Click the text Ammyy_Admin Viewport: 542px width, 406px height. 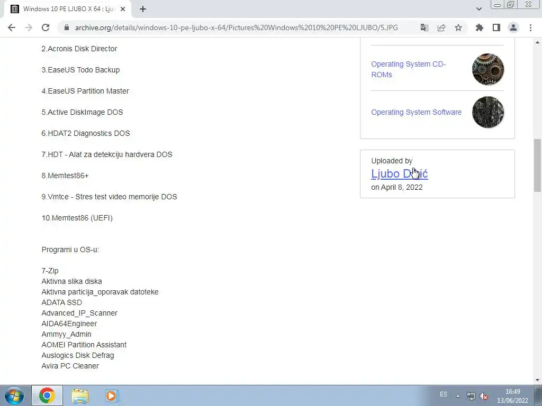(66, 334)
